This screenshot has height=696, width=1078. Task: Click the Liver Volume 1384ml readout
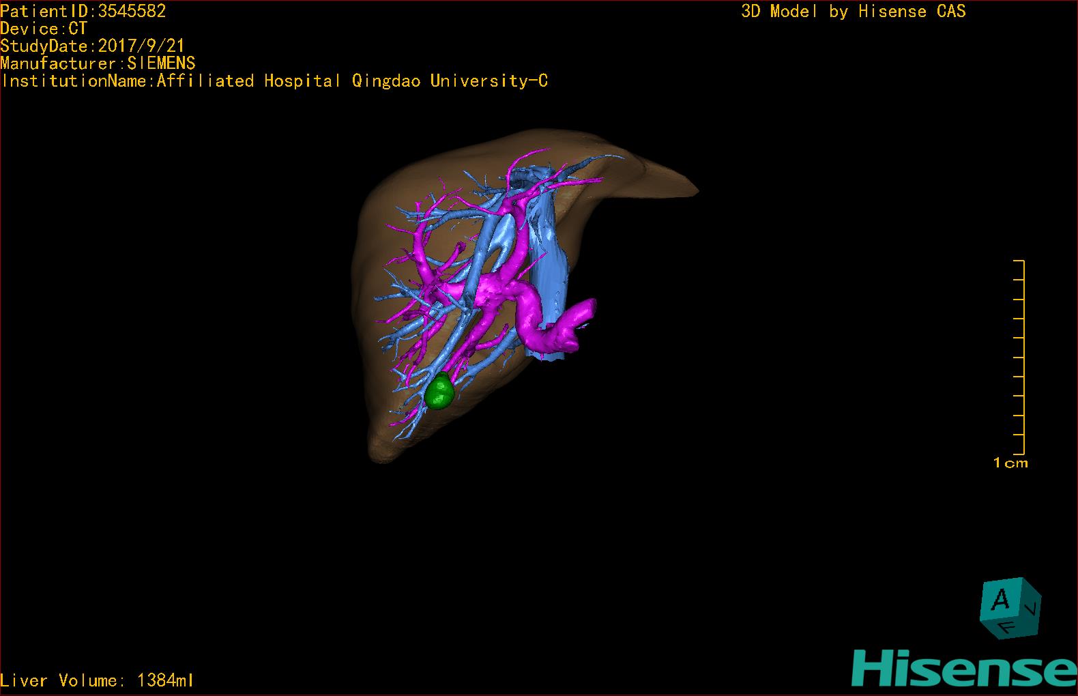98,680
